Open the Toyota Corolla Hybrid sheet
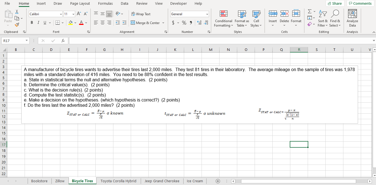 [x=118, y=181]
